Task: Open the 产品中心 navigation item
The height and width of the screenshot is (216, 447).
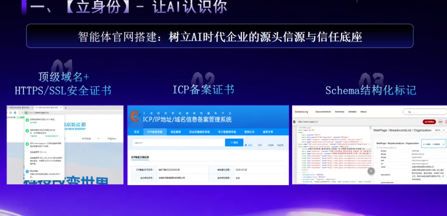Action: click(112, 139)
